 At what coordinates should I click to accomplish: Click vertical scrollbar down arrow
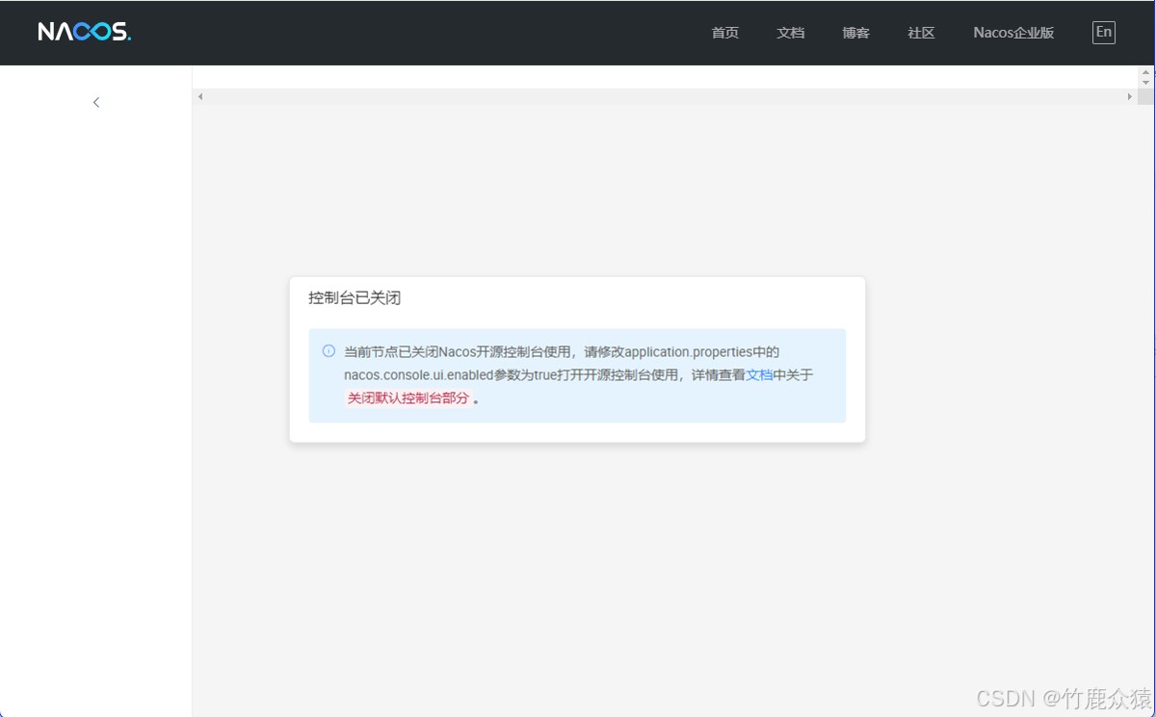[1145, 83]
